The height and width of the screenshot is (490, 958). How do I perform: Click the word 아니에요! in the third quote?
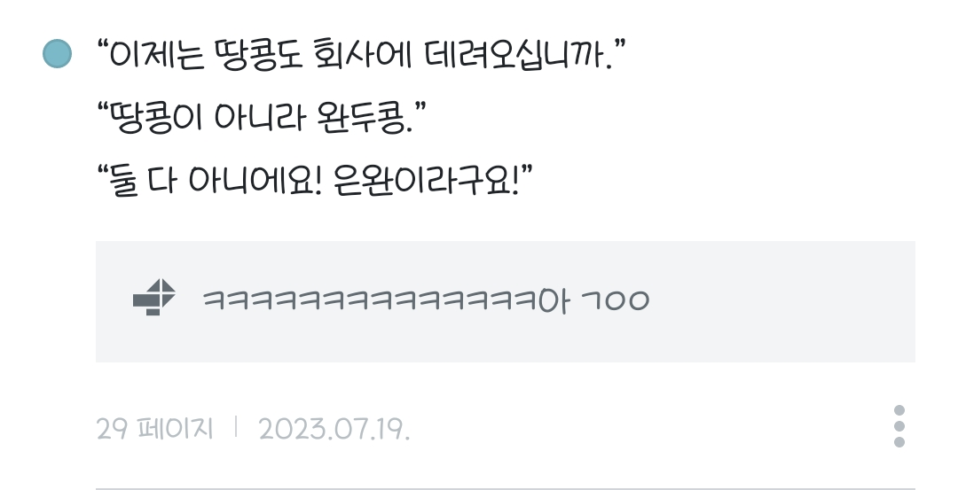click(255, 181)
